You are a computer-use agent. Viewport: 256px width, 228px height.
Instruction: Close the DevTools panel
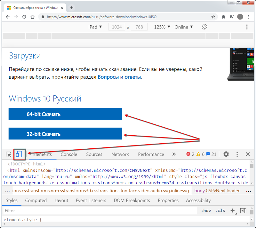[248, 154]
